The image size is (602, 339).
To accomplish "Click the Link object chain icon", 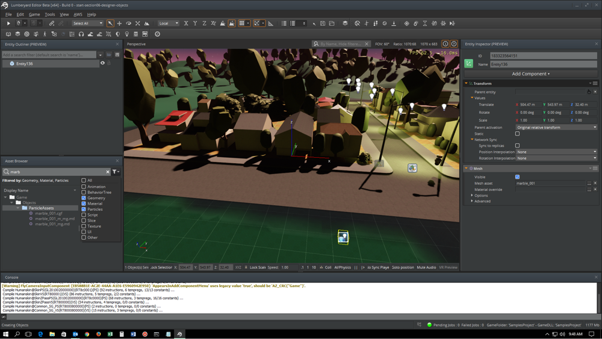I will point(51,23).
